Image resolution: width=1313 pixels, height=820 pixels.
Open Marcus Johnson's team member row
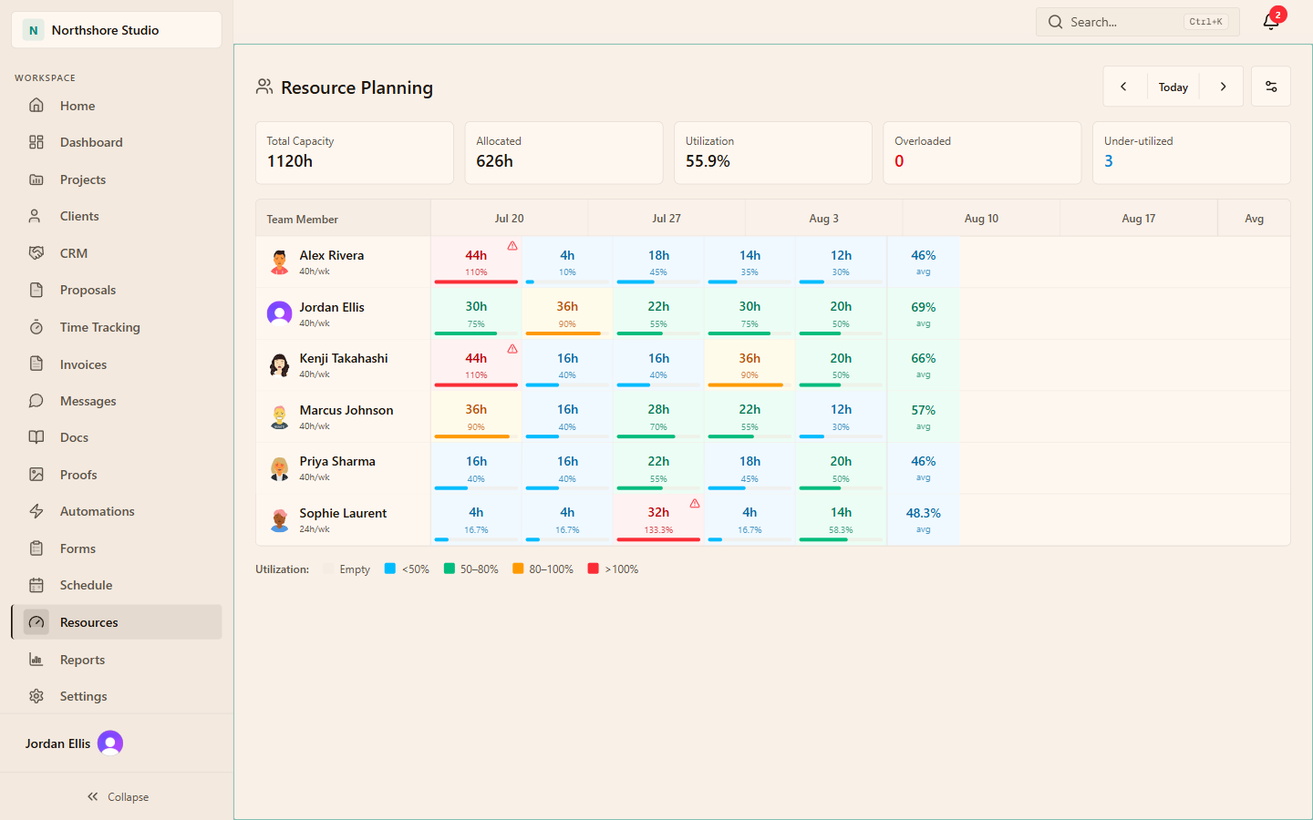point(343,416)
